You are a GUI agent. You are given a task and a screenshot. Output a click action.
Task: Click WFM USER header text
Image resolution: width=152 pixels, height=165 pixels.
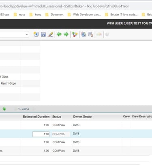[129, 24]
